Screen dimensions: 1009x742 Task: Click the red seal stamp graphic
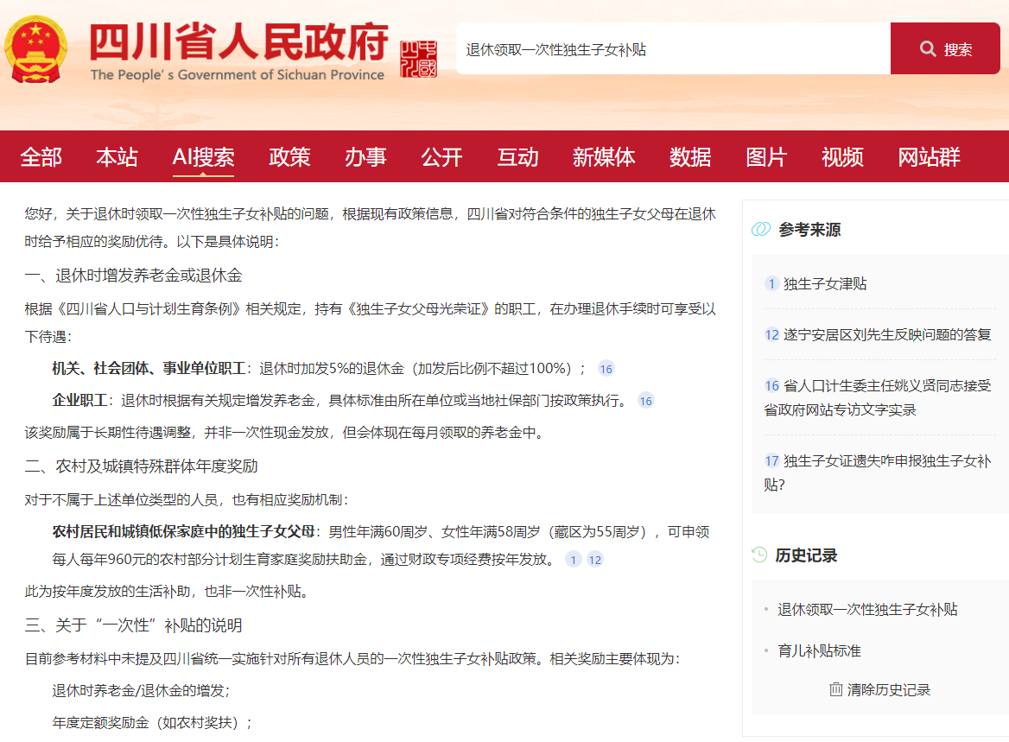tap(420, 60)
